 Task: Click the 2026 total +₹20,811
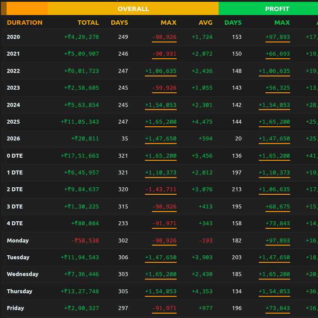85,139
